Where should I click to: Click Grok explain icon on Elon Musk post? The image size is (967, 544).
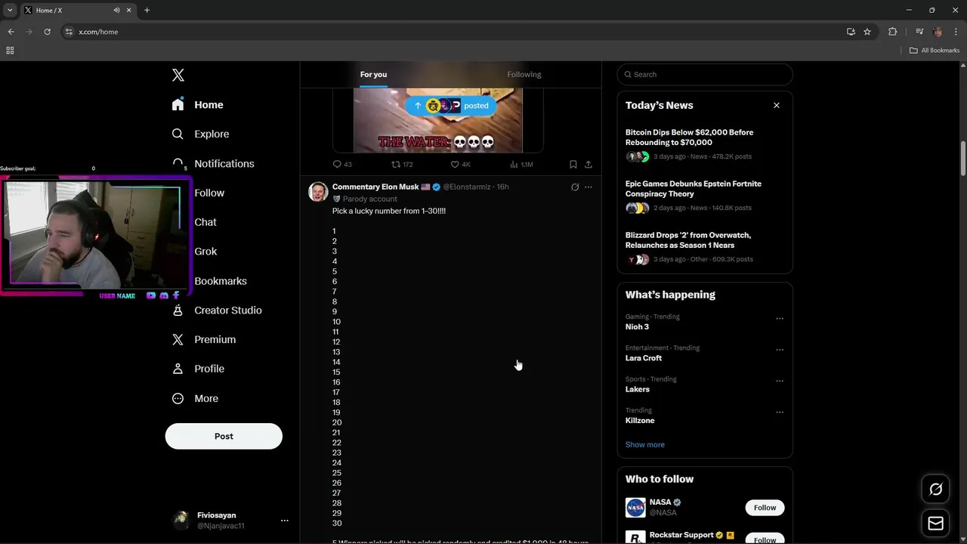tap(575, 187)
